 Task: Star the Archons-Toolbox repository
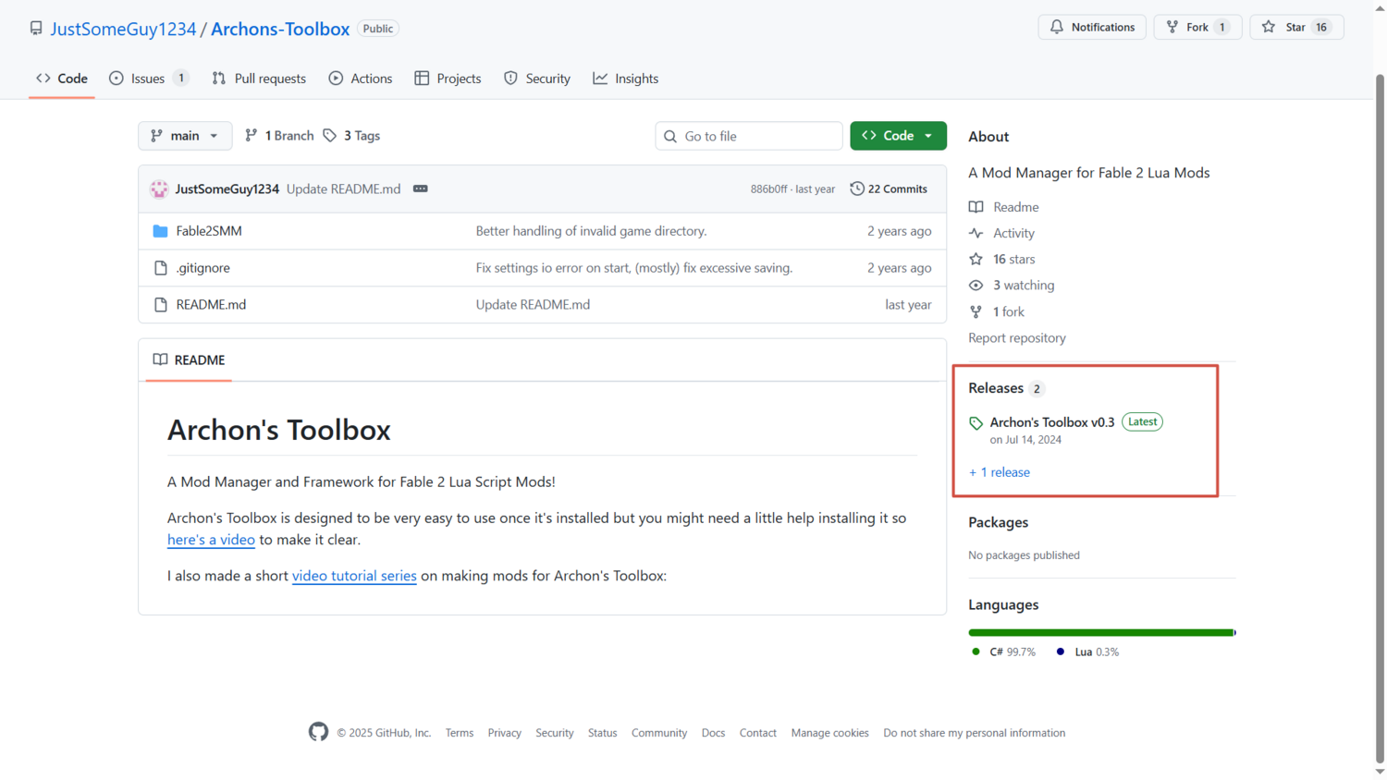[x=1295, y=27]
